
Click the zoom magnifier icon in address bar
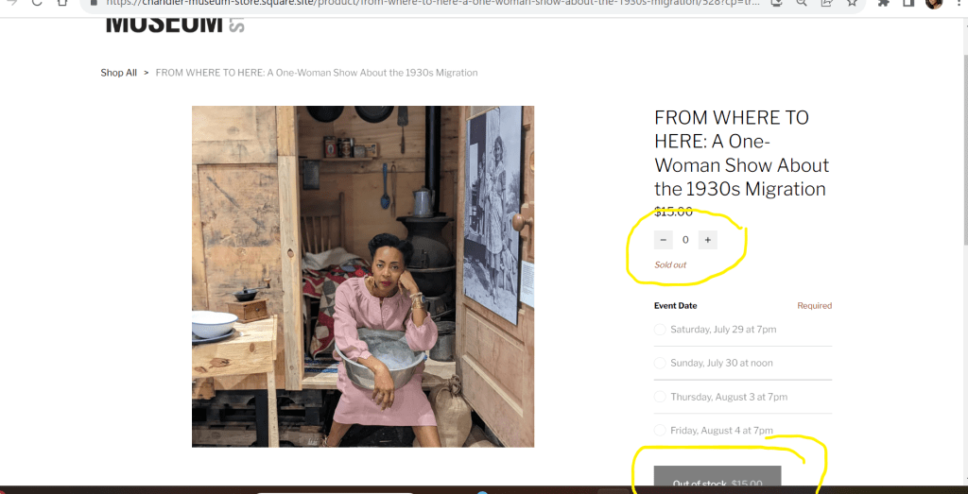pos(801,4)
